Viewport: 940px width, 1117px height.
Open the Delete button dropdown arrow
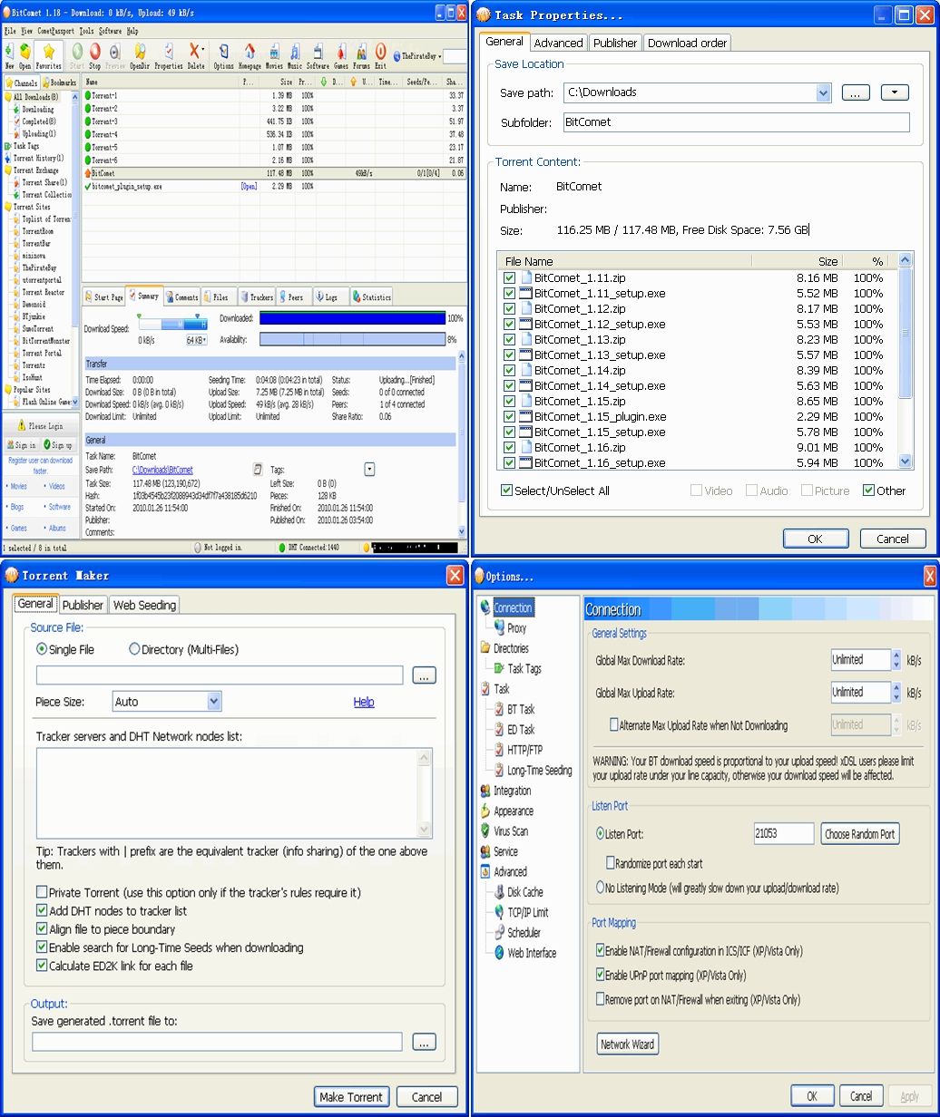click(x=202, y=51)
